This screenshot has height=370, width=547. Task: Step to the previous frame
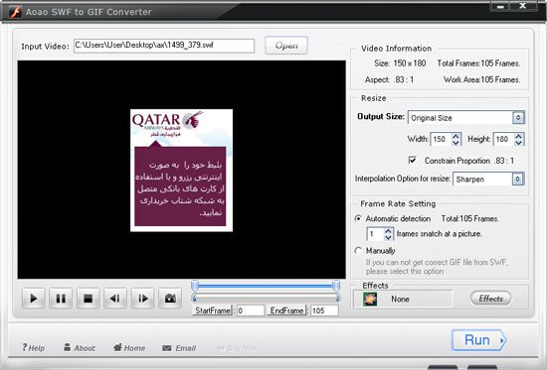coord(115,299)
